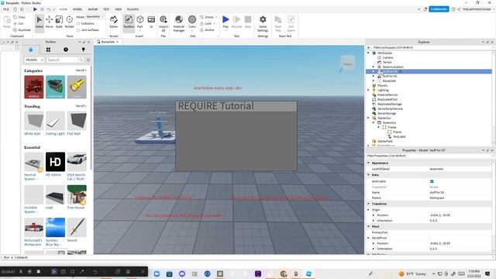Switch to the MODEL ribbon tab
The width and height of the screenshot is (496, 279).
tap(77, 9)
